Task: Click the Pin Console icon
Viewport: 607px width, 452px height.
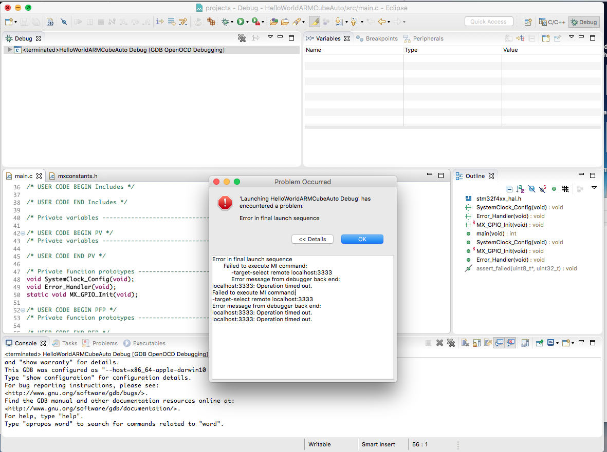Action: (539, 343)
